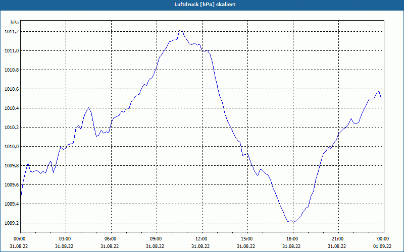Click the 1011,2 y-axis value
The image size is (404, 252).
pyautogui.click(x=12, y=32)
